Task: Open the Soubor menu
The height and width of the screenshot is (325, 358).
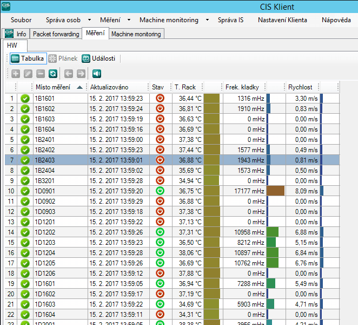Action: coord(21,20)
